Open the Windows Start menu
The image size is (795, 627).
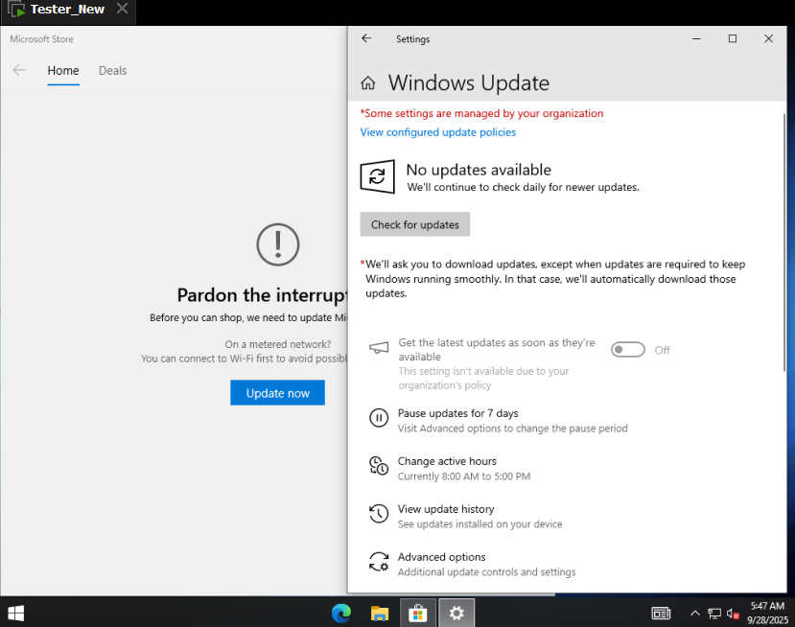tap(15, 614)
